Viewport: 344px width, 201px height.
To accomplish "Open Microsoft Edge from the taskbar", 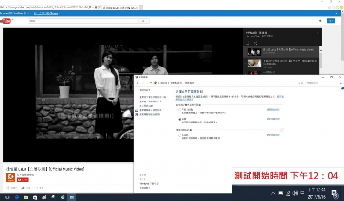I will [17, 197].
